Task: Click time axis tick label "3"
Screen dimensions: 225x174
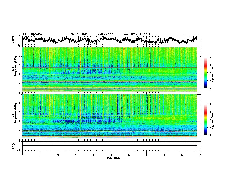Action: (76, 155)
